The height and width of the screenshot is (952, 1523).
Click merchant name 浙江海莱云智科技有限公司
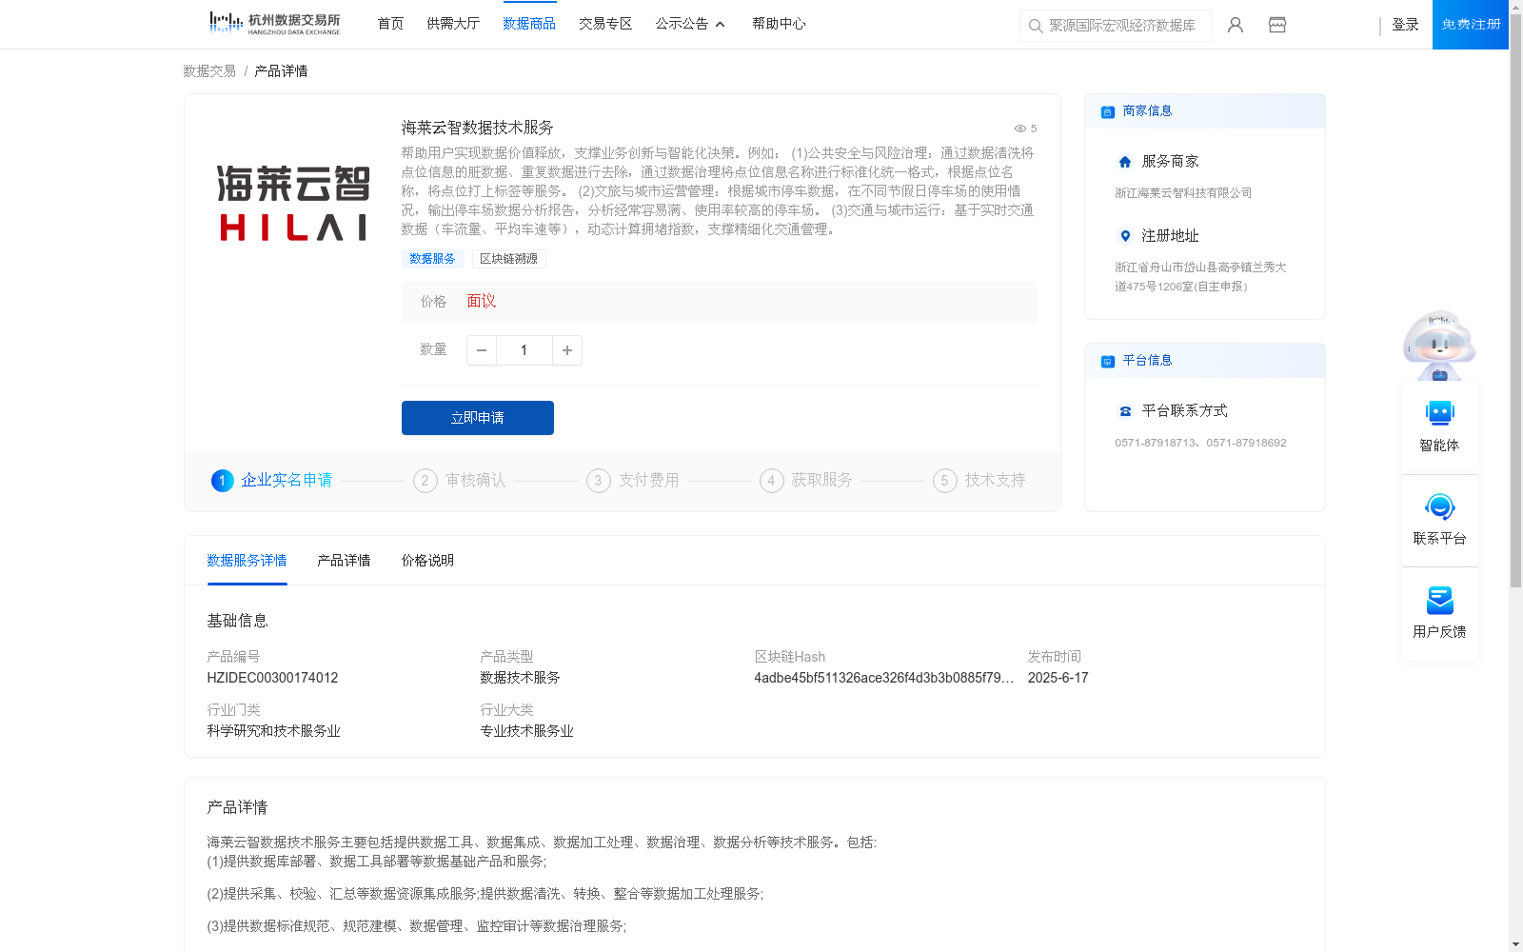coord(1183,193)
